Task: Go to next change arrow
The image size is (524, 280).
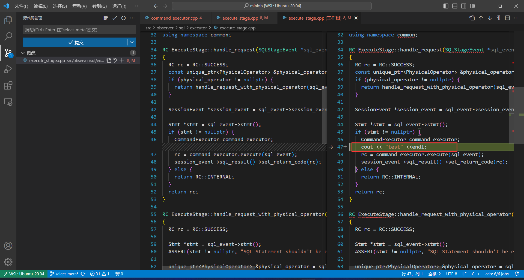Action: coord(490,18)
